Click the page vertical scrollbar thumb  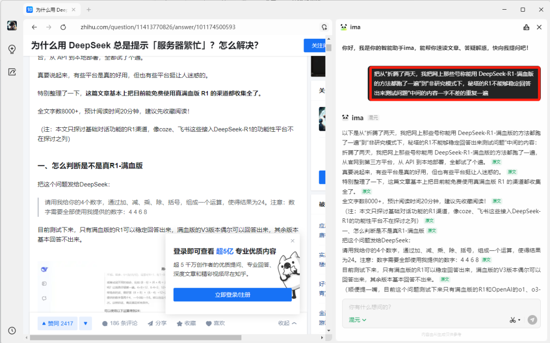(328, 48)
